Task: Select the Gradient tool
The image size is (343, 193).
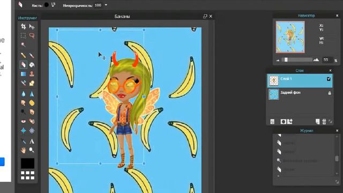Action: pyautogui.click(x=23, y=74)
